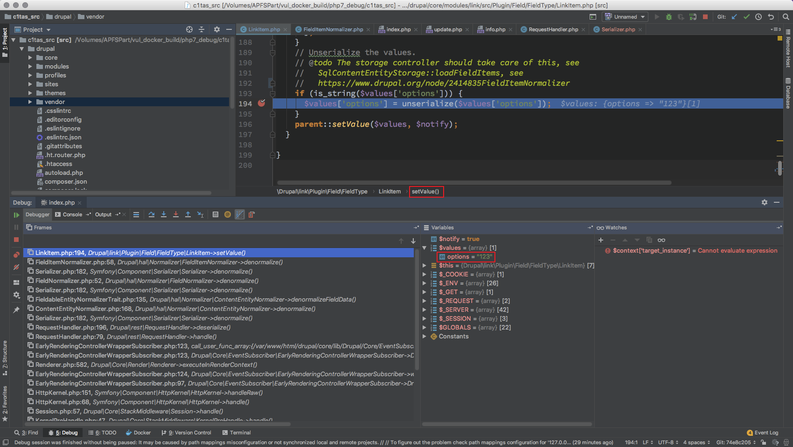Click Run to Cursor icon

point(200,214)
